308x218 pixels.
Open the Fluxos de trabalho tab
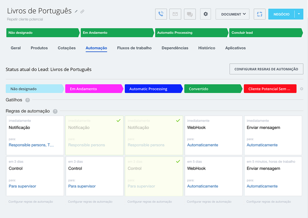point(134,48)
